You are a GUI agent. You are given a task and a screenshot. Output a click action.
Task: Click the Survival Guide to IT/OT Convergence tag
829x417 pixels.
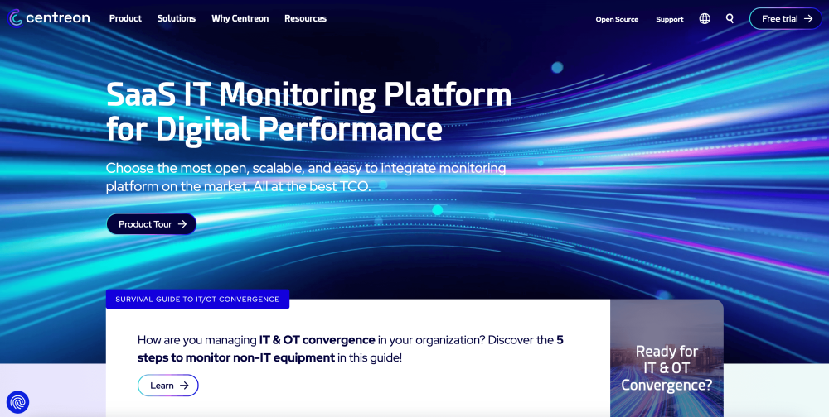coord(197,299)
